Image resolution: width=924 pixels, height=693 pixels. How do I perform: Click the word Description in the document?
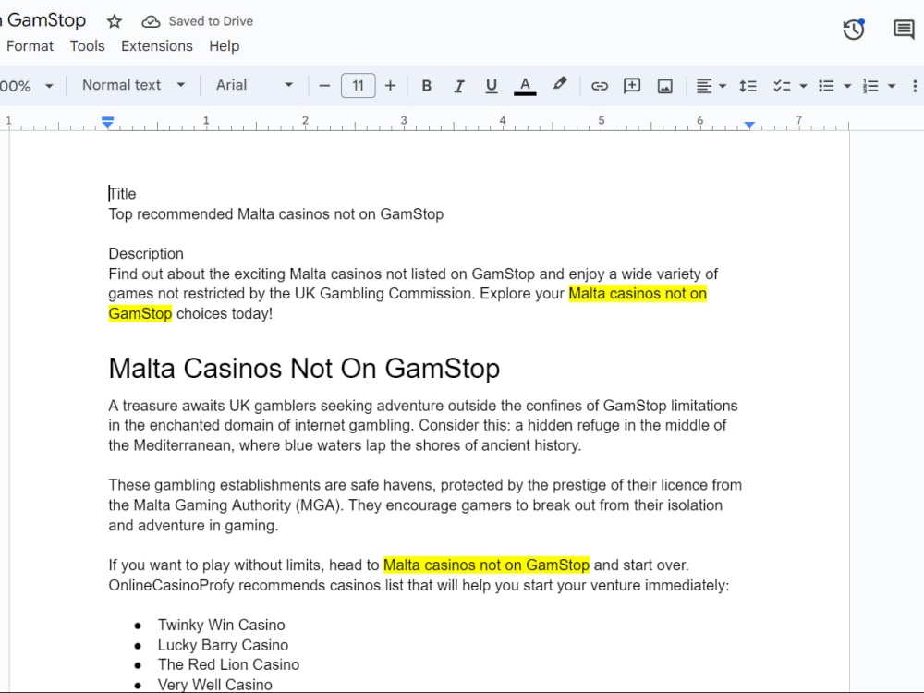point(146,253)
